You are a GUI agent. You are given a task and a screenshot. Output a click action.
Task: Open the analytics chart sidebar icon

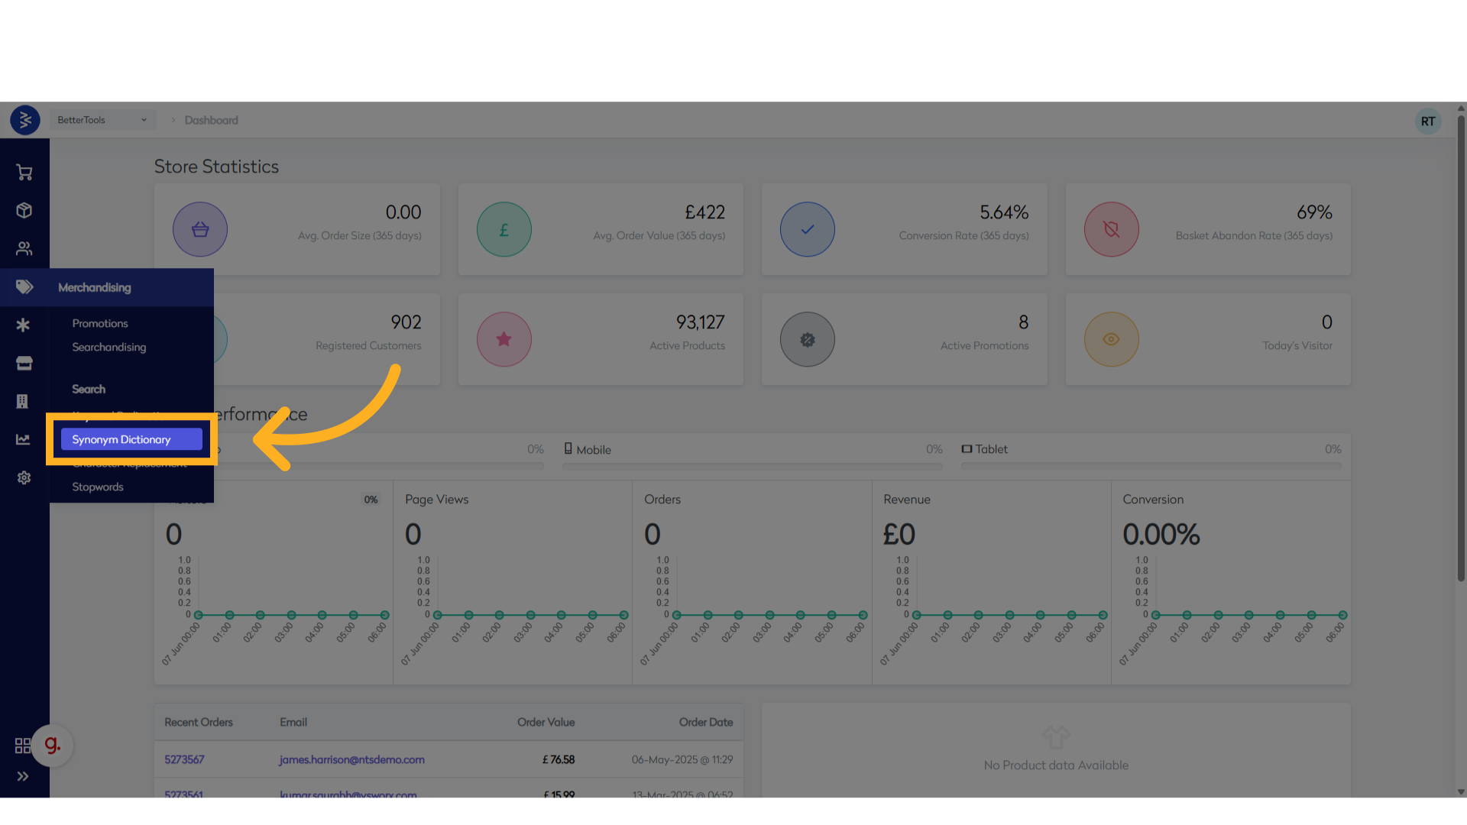pyautogui.click(x=23, y=439)
